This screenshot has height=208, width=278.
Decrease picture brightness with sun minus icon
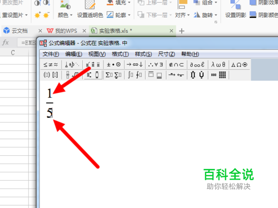(x=46, y=15)
